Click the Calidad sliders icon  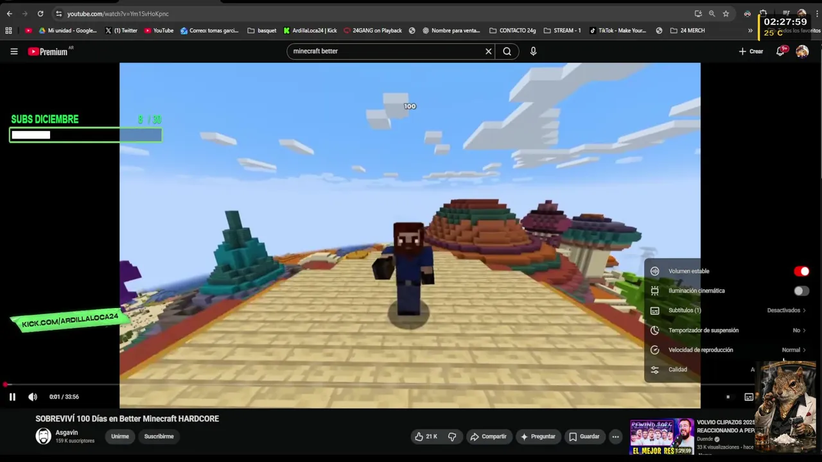tap(654, 370)
